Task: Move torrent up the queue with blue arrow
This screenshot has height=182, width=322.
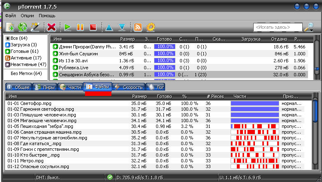Action: pyautogui.click(x=109, y=27)
